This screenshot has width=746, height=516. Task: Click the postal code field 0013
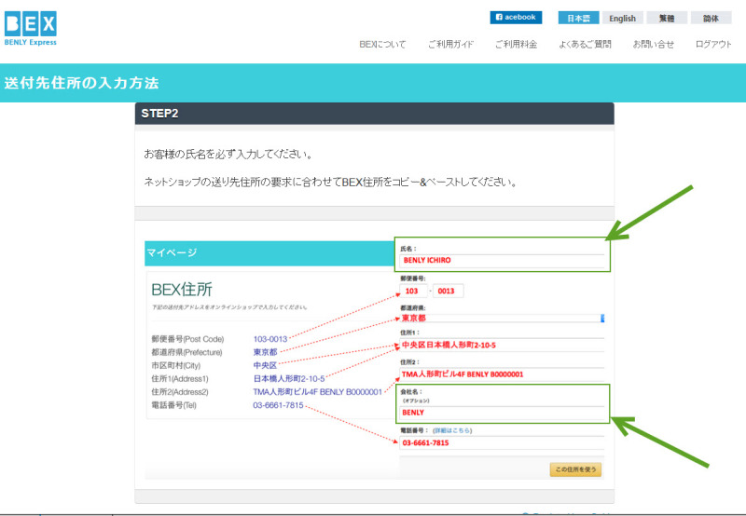448,291
